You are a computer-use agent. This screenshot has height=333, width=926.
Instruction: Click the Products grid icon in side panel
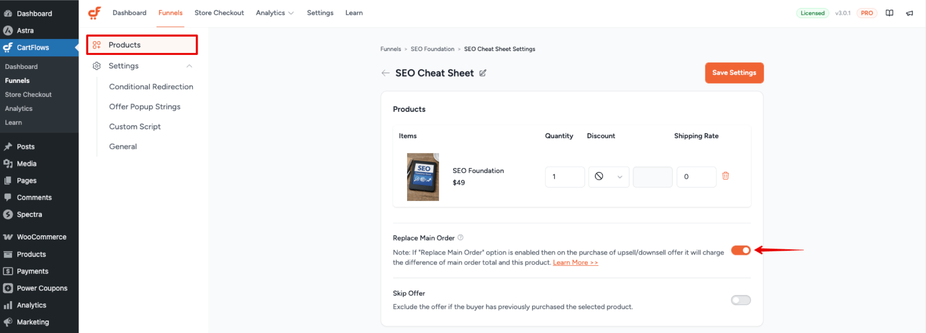96,45
